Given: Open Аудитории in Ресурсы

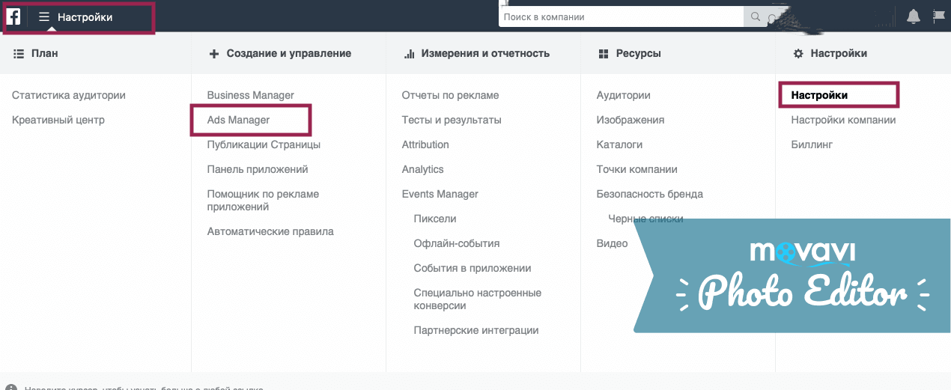Looking at the screenshot, I should tap(623, 95).
